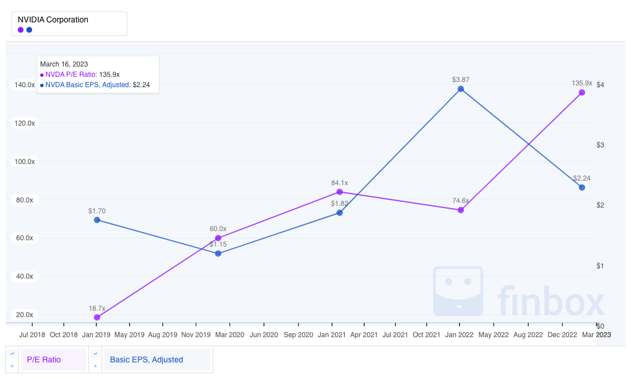Select the 60.0x P/E data point
This screenshot has width=631, height=379.
(x=218, y=238)
